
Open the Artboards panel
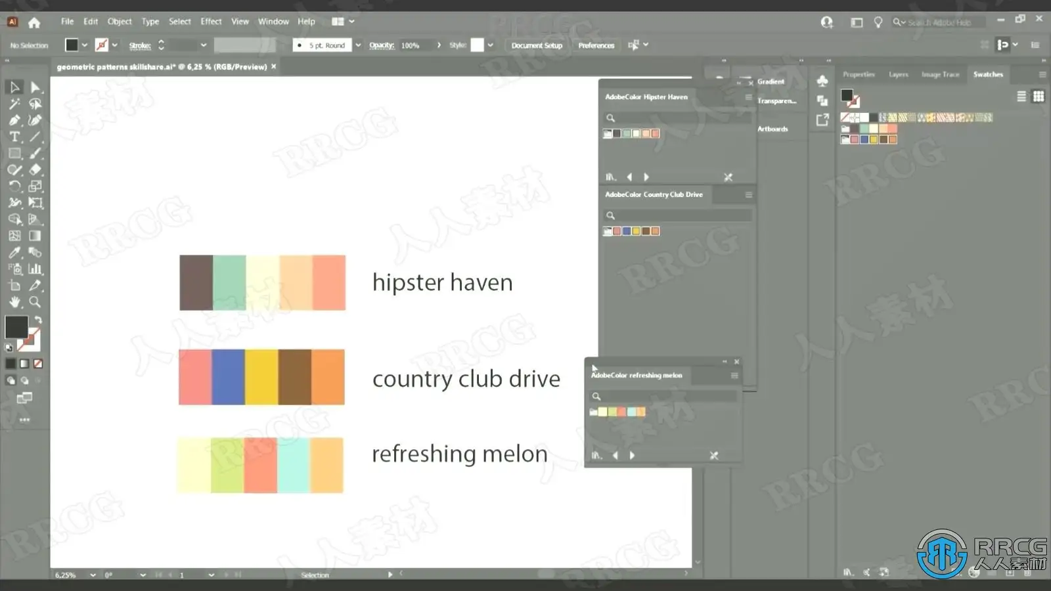click(x=772, y=129)
